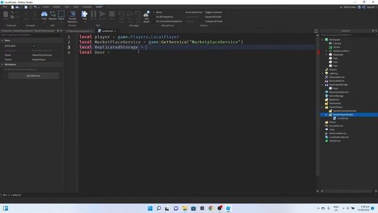Open the Replace tool in Edit group
Screen dimensions: 378x213
click(x=53, y=15)
